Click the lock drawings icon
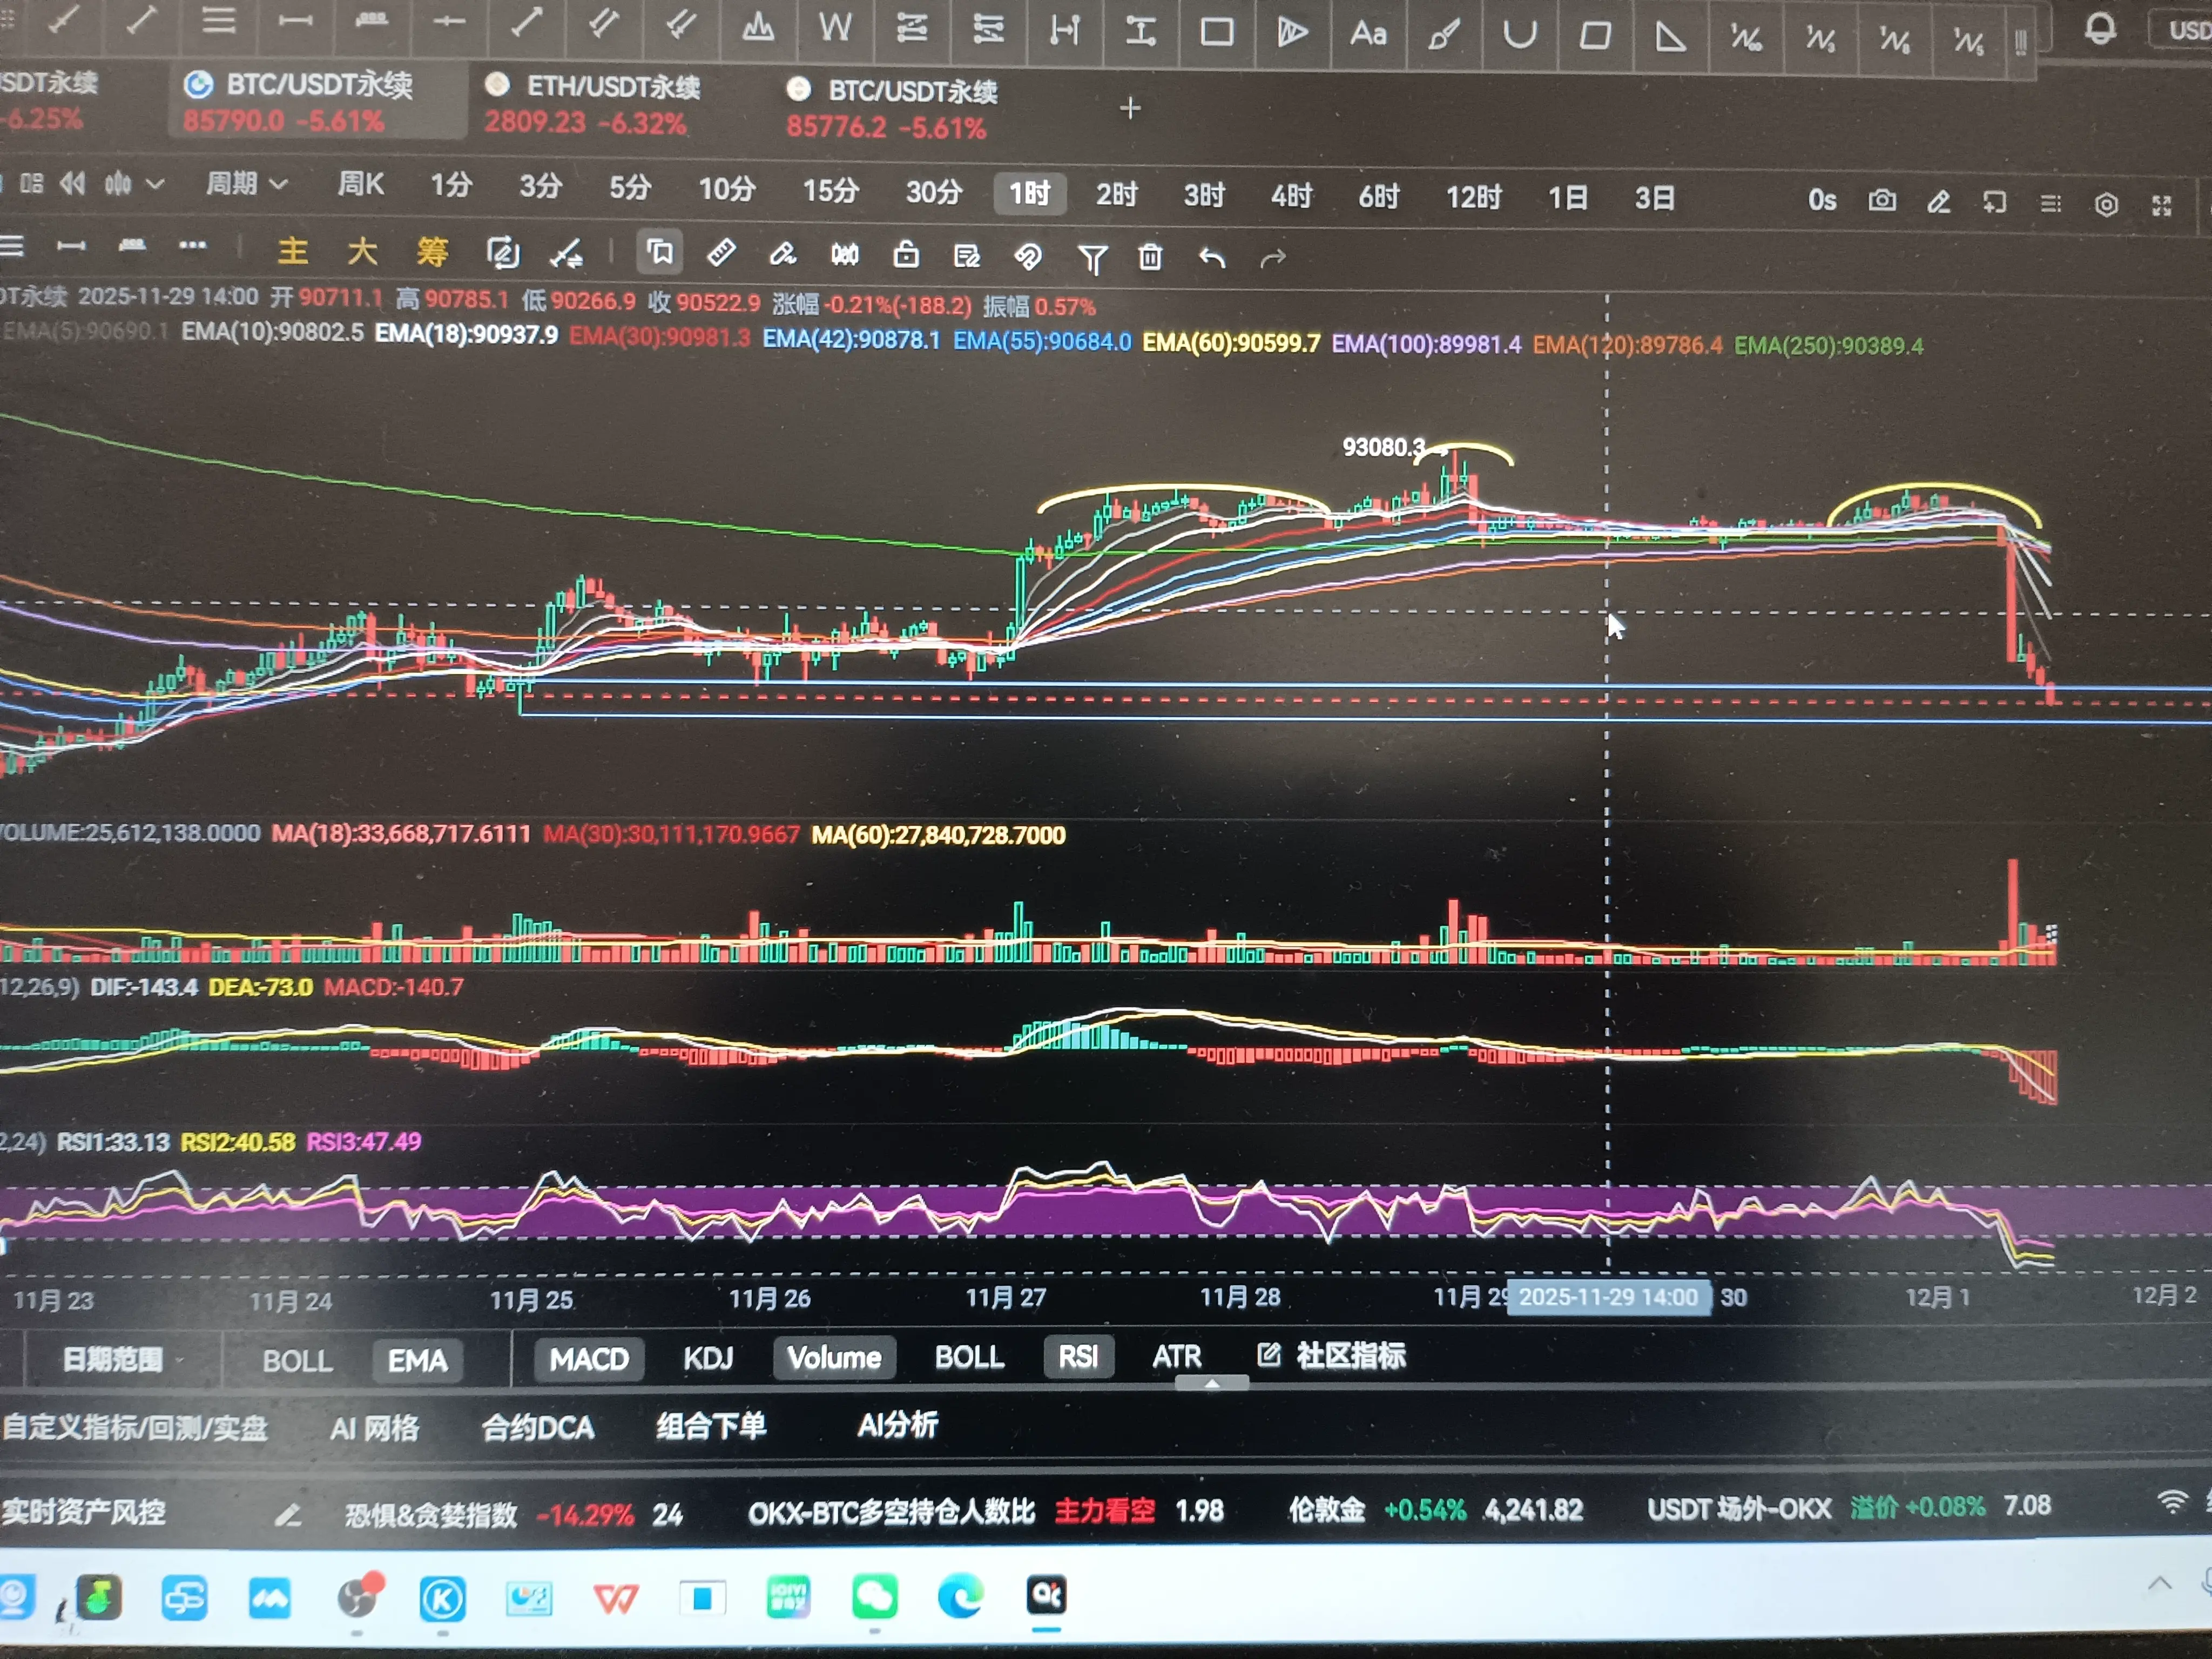Viewport: 2212px width, 1659px height. tap(906, 255)
